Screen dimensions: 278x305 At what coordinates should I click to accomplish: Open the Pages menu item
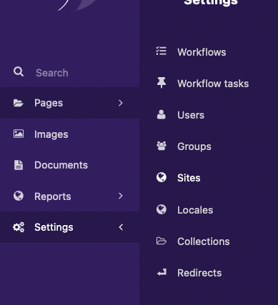coord(69,103)
